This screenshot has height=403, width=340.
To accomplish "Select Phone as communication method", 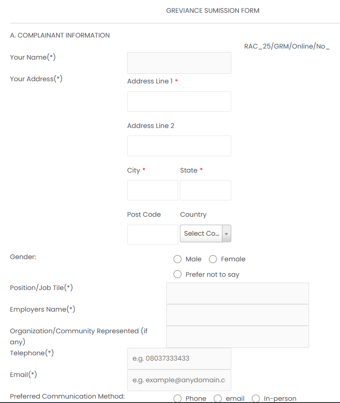I will pos(178,399).
